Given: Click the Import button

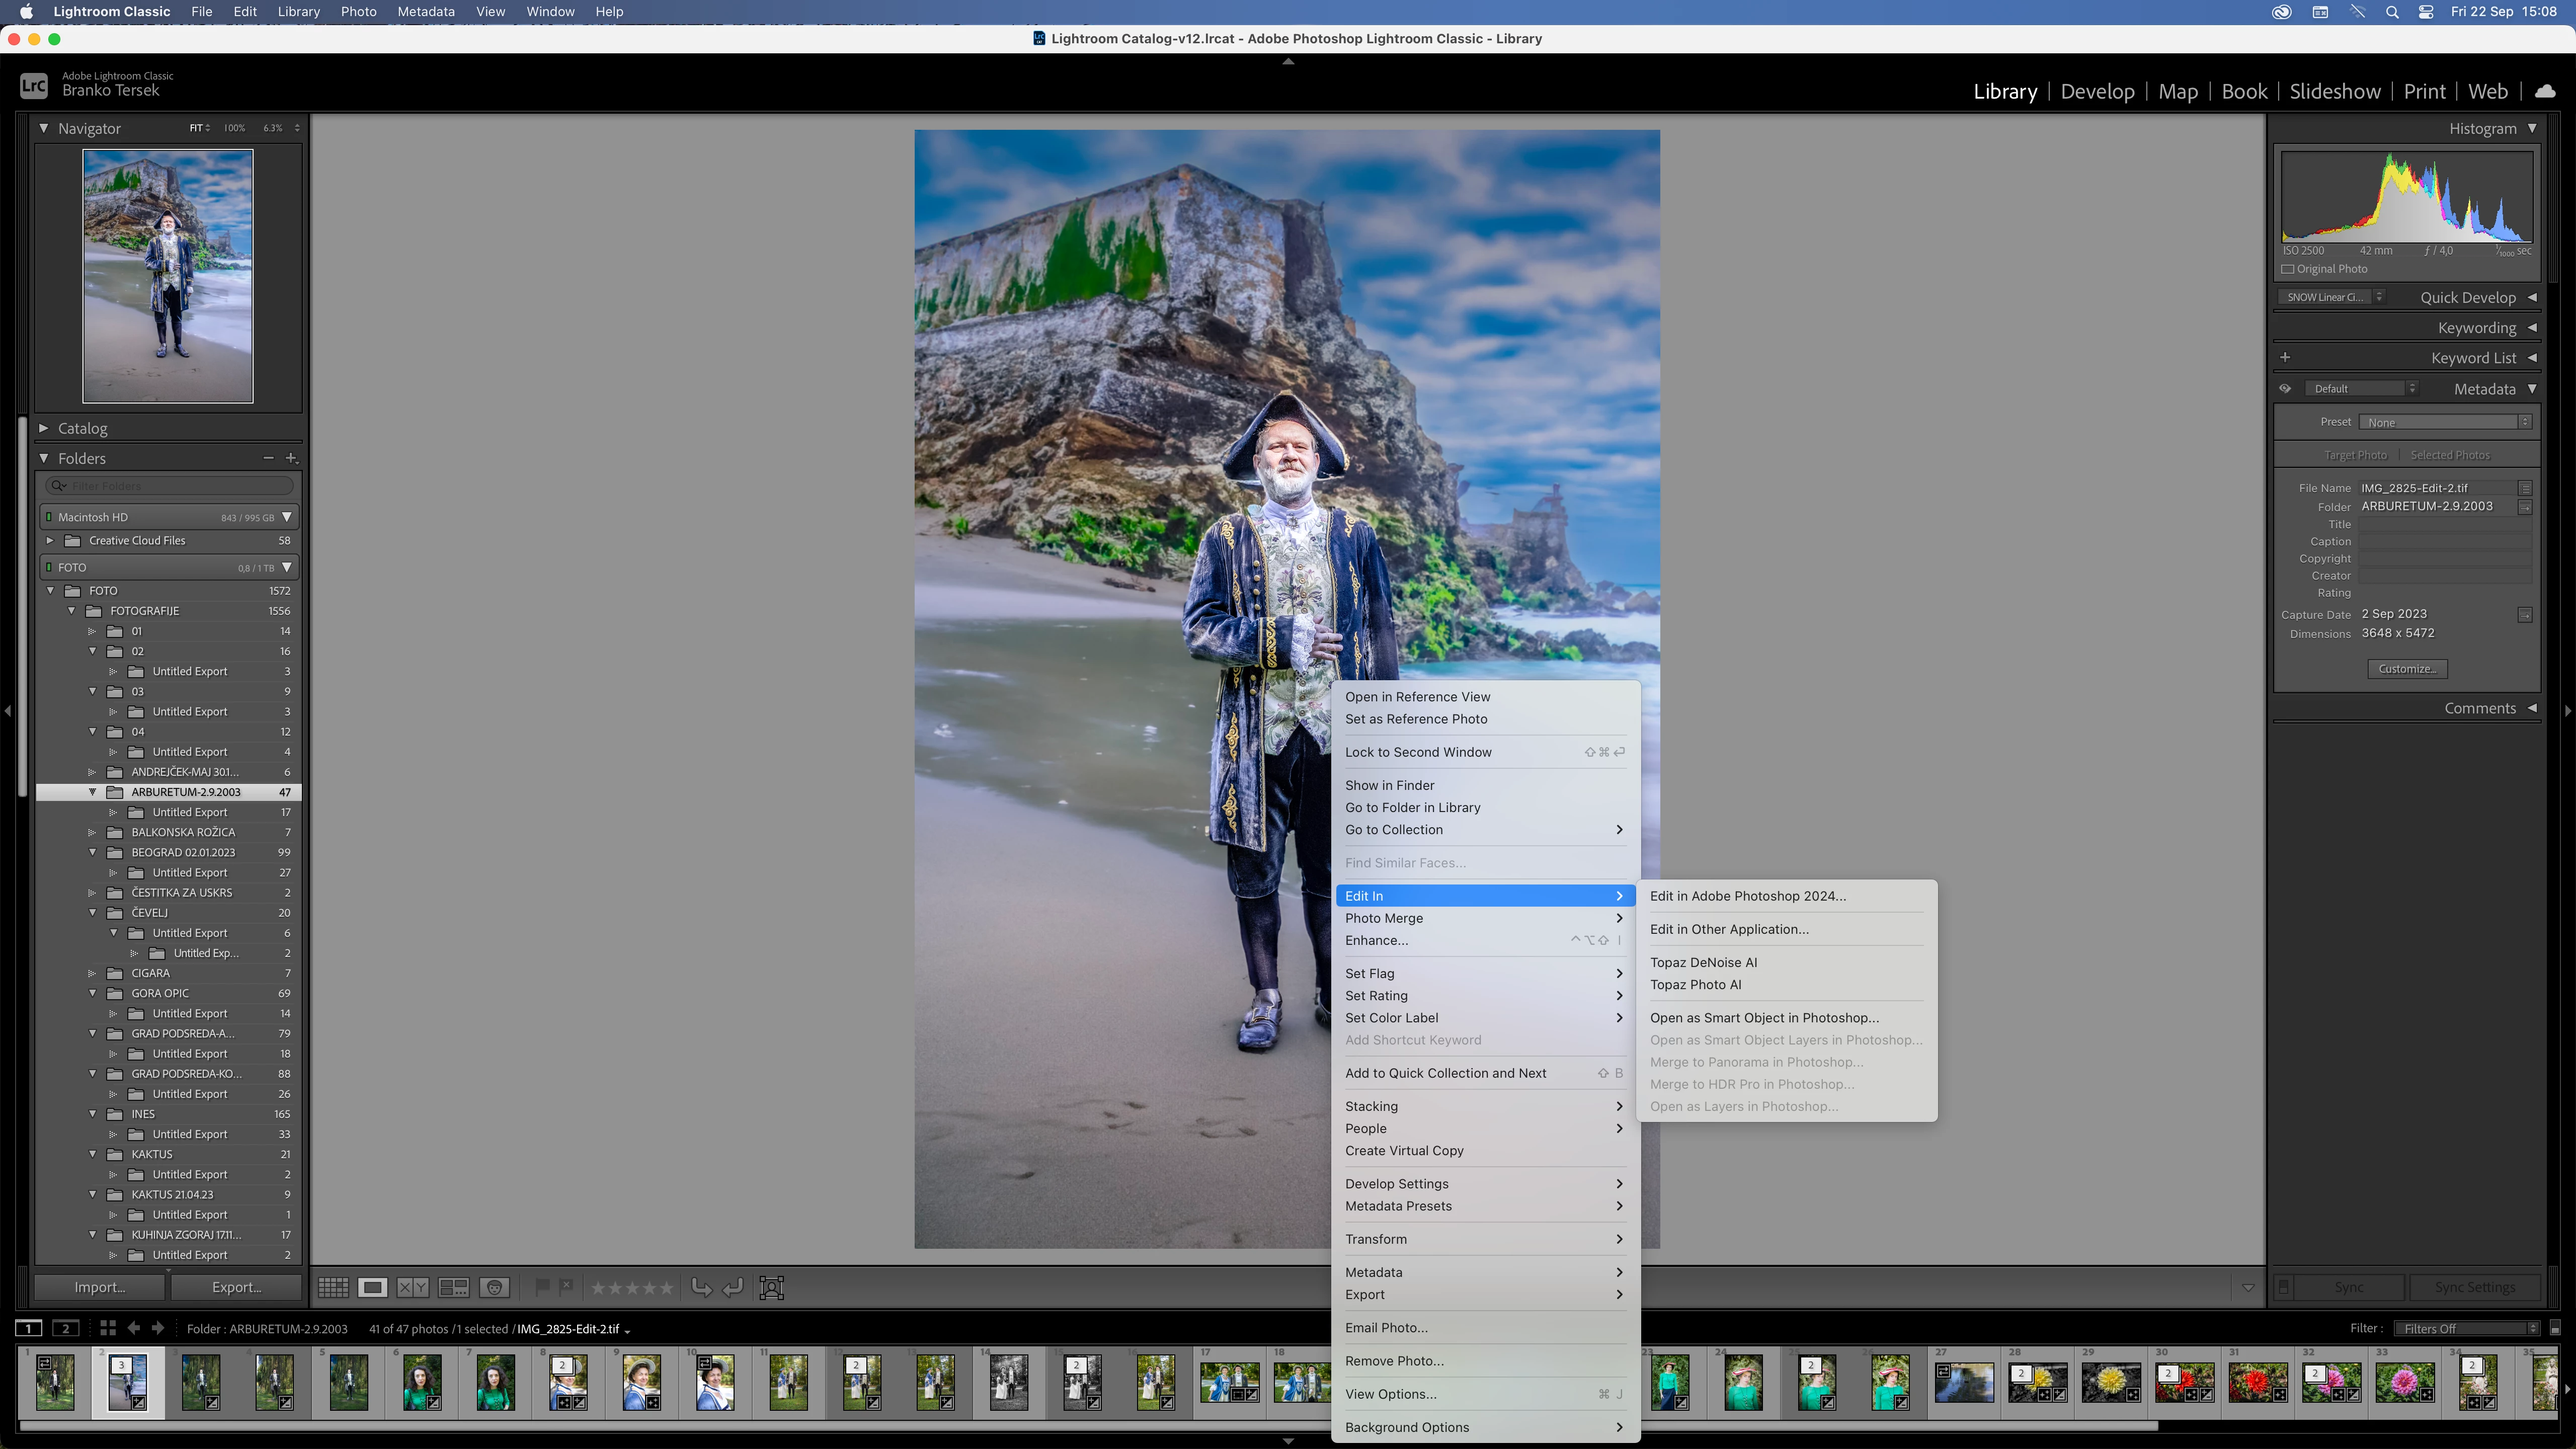Looking at the screenshot, I should coord(99,1287).
